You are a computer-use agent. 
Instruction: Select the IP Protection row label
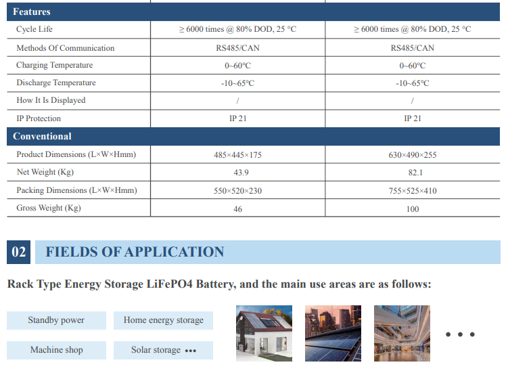click(x=39, y=118)
